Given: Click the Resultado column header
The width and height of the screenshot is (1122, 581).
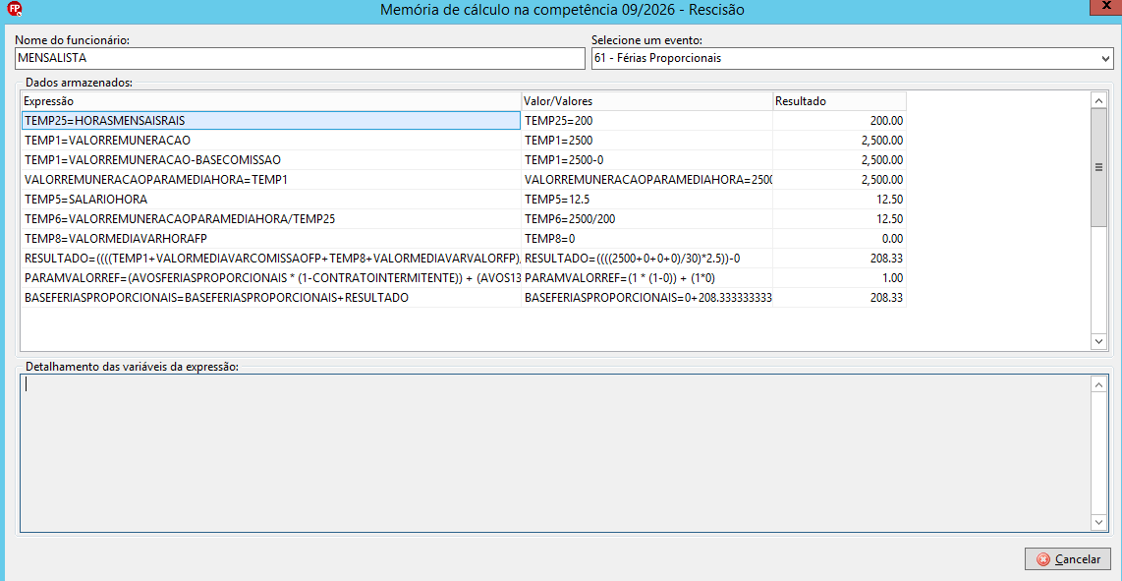Looking at the screenshot, I should pos(839,101).
